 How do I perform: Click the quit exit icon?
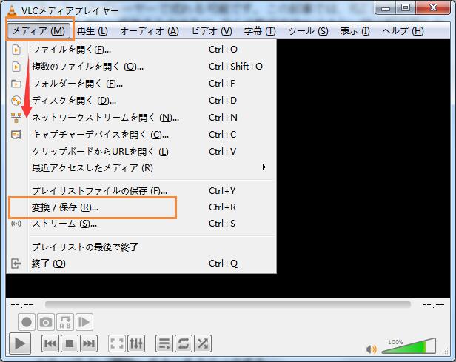[x=16, y=264]
